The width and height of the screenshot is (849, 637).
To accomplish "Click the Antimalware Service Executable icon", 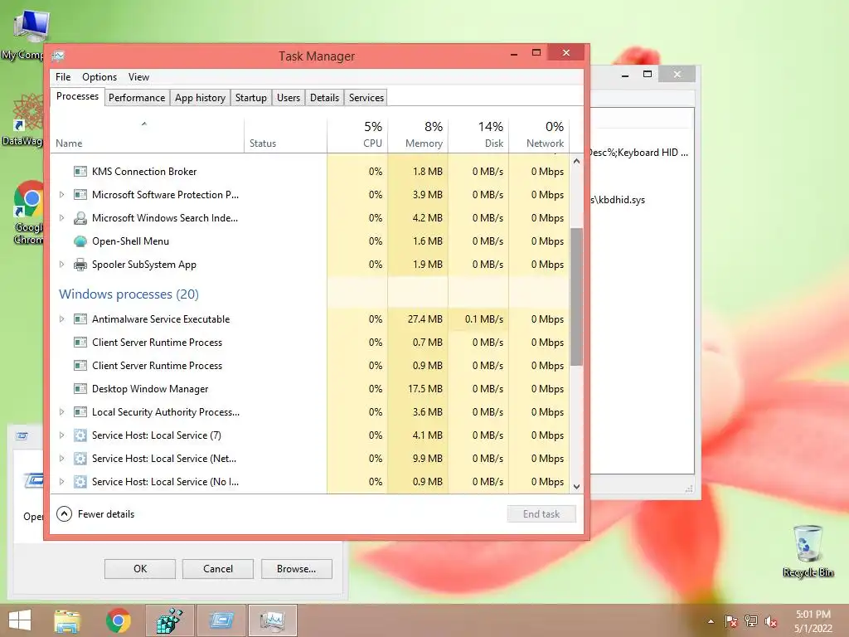I will click(80, 319).
